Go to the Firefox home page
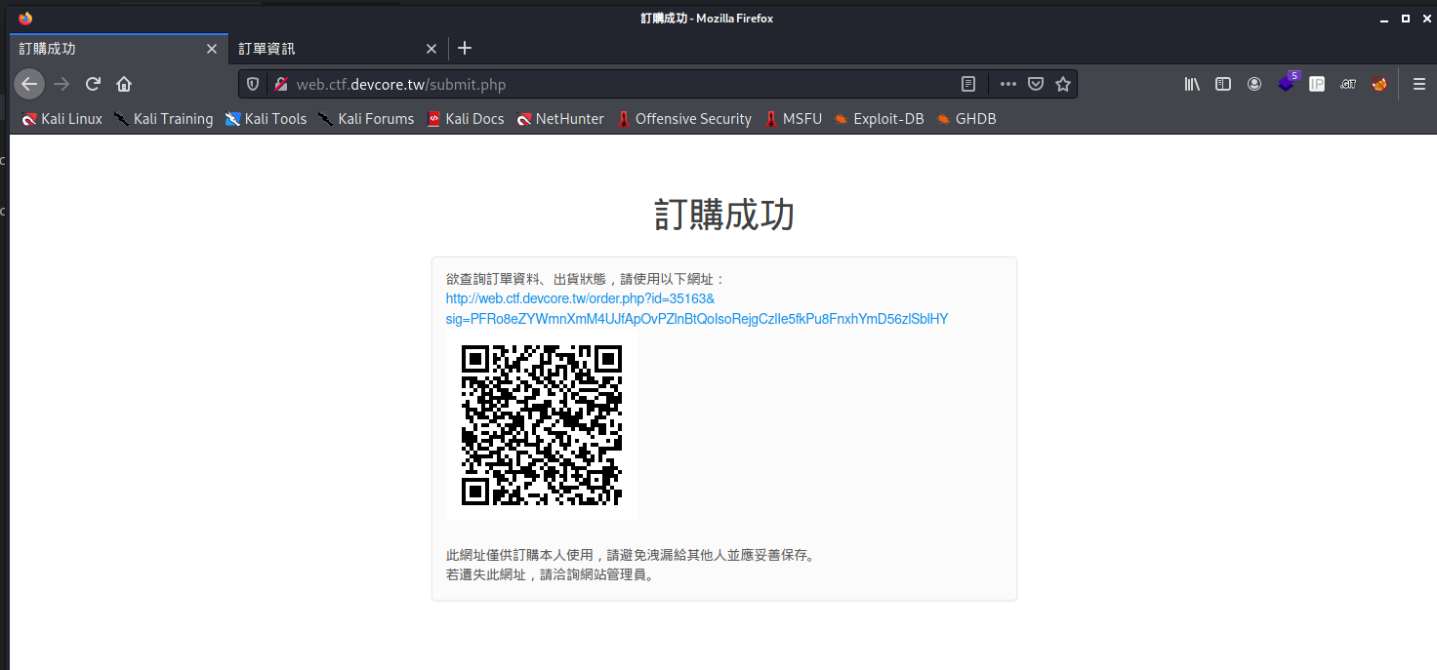 (124, 84)
